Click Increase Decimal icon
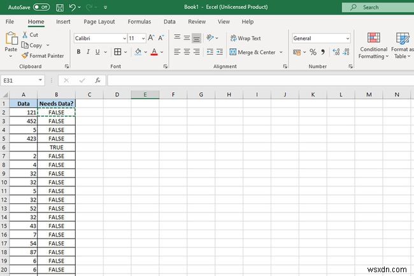414x276 pixels. [x=336, y=52]
